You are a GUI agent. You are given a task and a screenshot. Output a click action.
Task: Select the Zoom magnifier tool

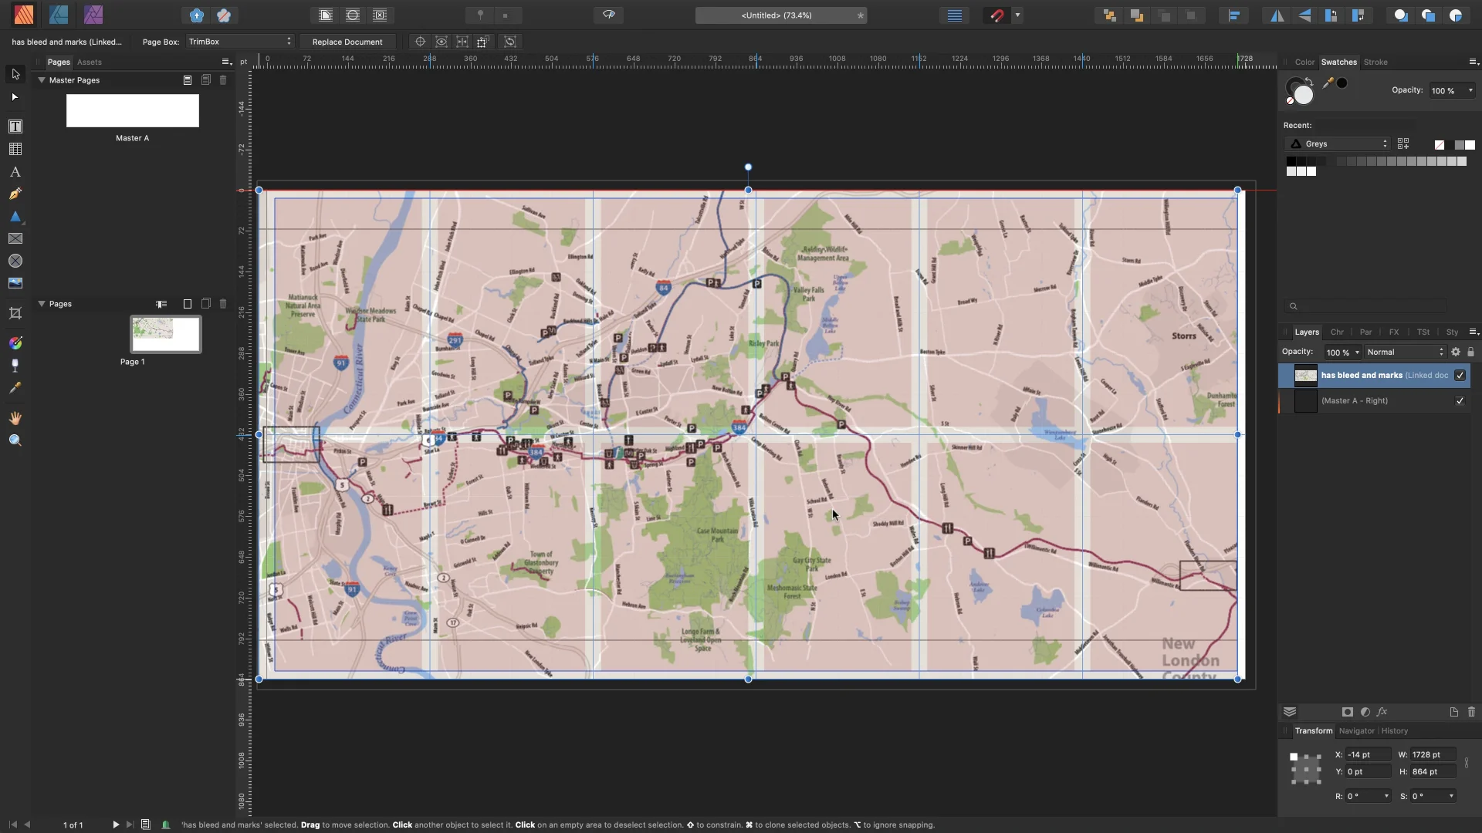tap(15, 440)
